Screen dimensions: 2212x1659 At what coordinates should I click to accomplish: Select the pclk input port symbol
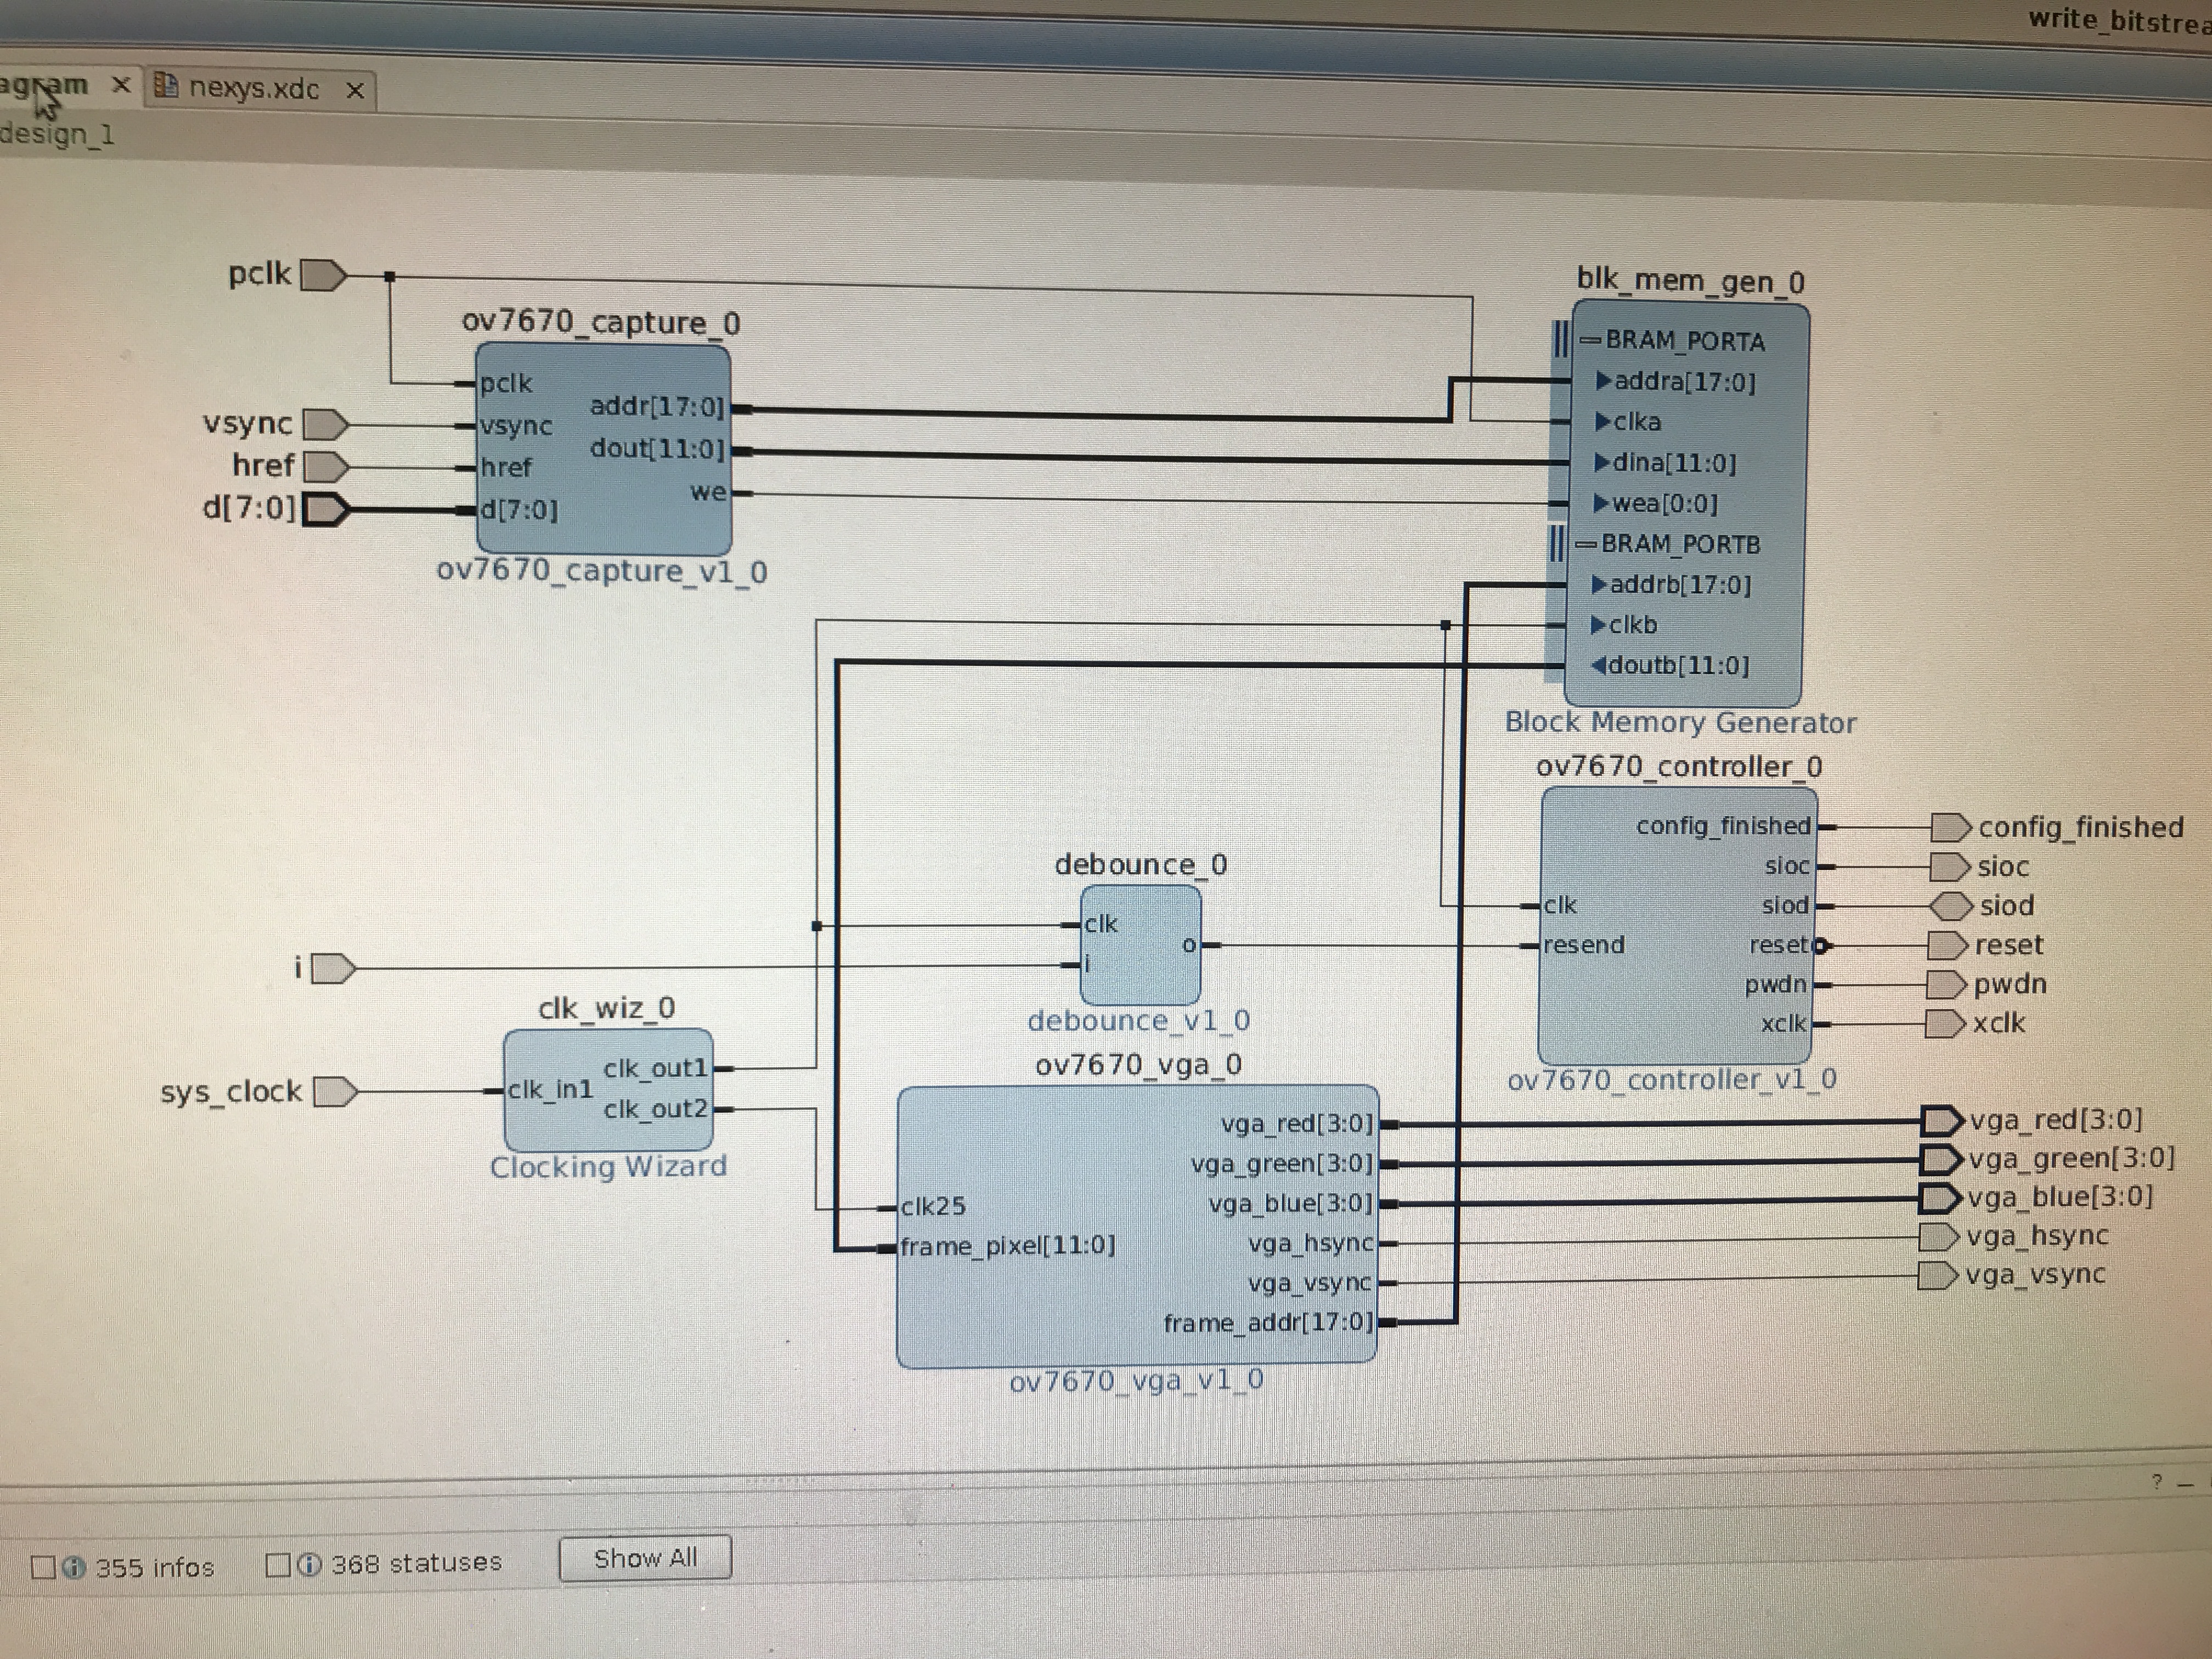pyautogui.click(x=323, y=275)
